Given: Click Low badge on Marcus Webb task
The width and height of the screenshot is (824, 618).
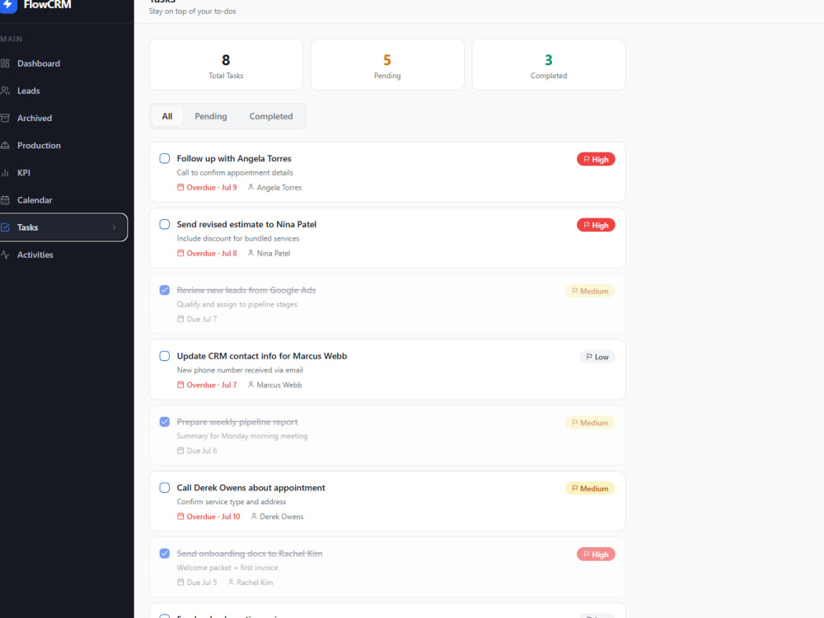Looking at the screenshot, I should pyautogui.click(x=597, y=357).
